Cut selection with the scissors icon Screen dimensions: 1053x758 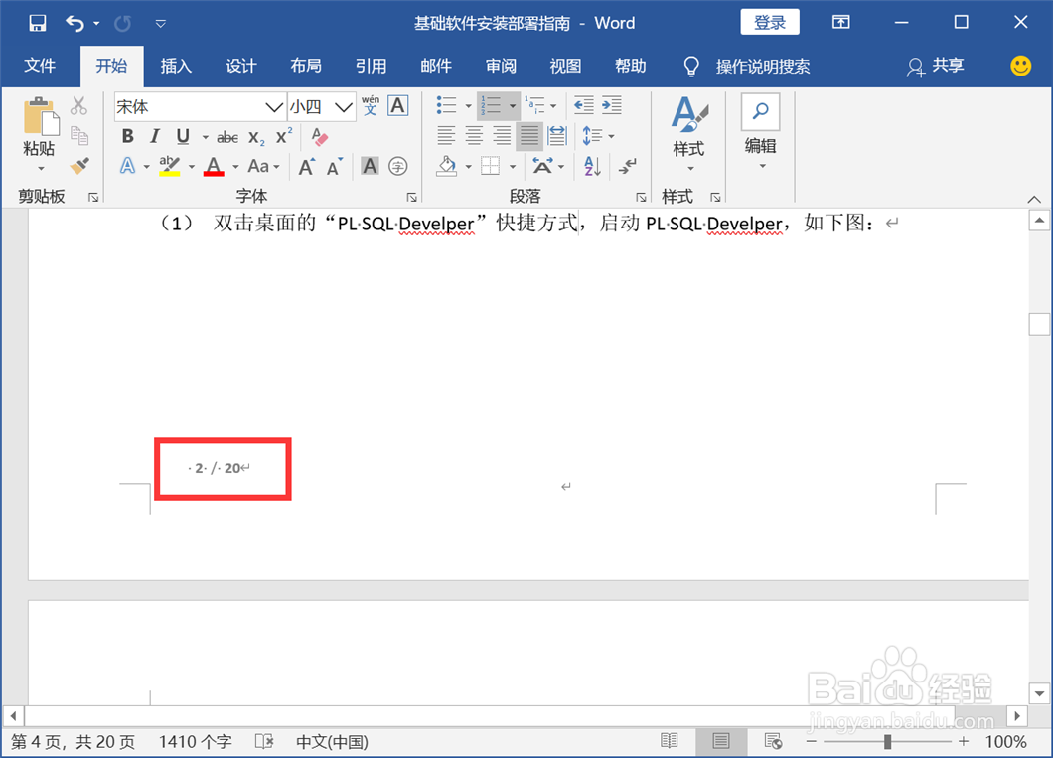tap(79, 106)
